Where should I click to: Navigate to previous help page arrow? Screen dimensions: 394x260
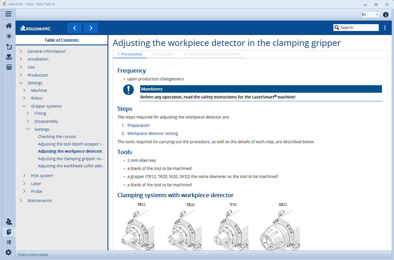(74, 28)
